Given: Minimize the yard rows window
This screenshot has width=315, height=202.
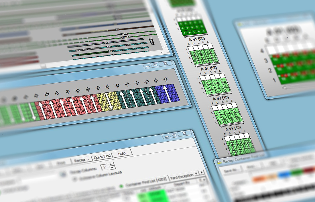Looking at the screenshot, I should [x=148, y=66].
